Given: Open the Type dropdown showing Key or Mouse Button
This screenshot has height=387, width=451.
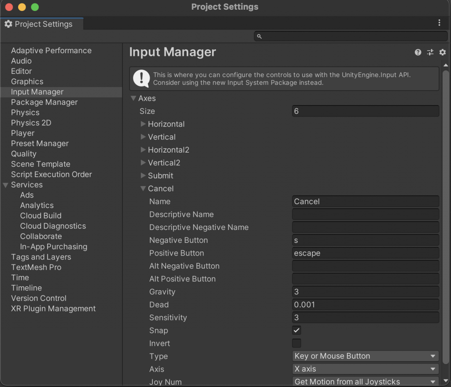Looking at the screenshot, I should tap(365, 356).
